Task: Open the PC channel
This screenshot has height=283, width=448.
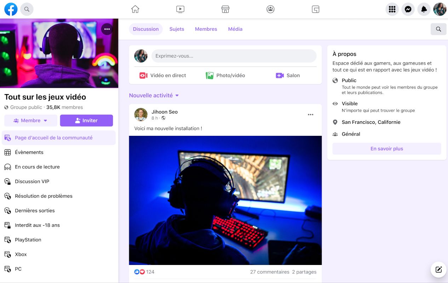Action: 59,269
